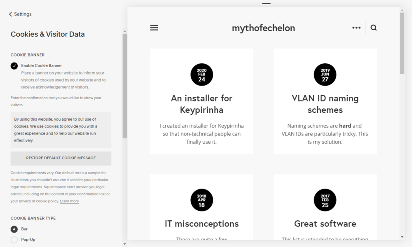Click the 2019 JUN 27 date badge
Image resolution: width=412 pixels, height=247 pixels.
325,75
